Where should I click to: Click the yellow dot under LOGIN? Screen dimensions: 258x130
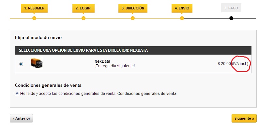pyautogui.click(x=83, y=18)
